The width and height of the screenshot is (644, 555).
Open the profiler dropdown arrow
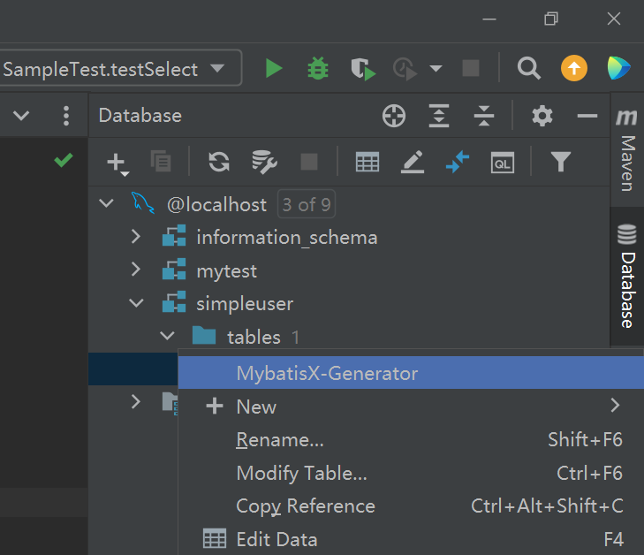click(436, 68)
